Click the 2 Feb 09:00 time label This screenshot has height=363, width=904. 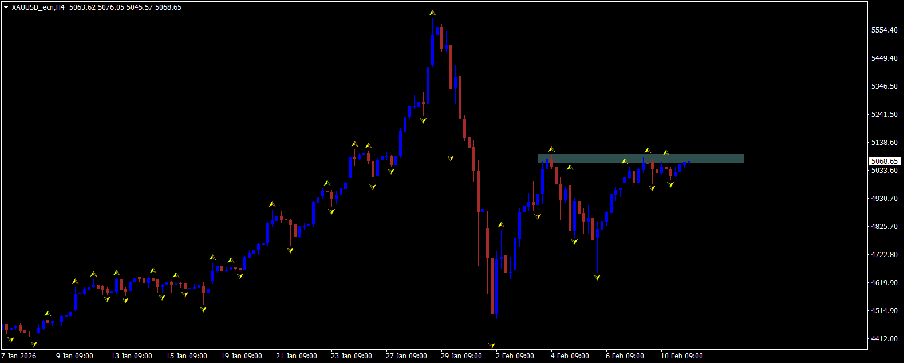point(515,356)
